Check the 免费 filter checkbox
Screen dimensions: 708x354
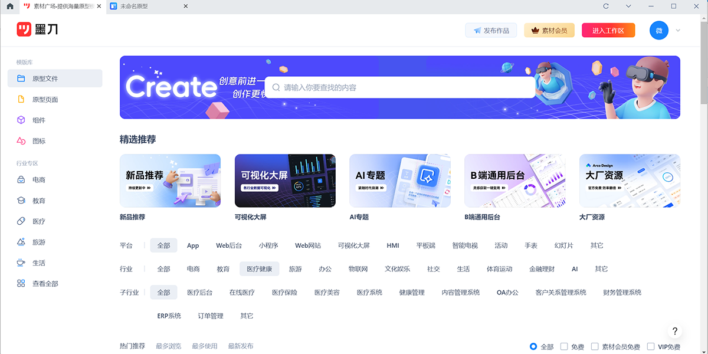coord(563,347)
